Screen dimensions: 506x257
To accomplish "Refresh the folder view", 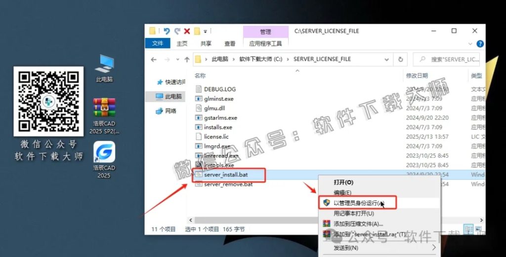I will tap(400, 60).
